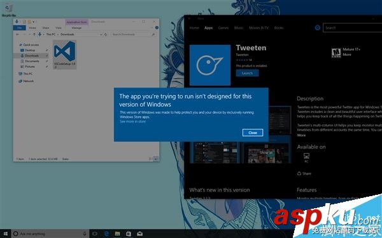
Task: Click This PC in address breadcrumb
Action: [x=51, y=34]
